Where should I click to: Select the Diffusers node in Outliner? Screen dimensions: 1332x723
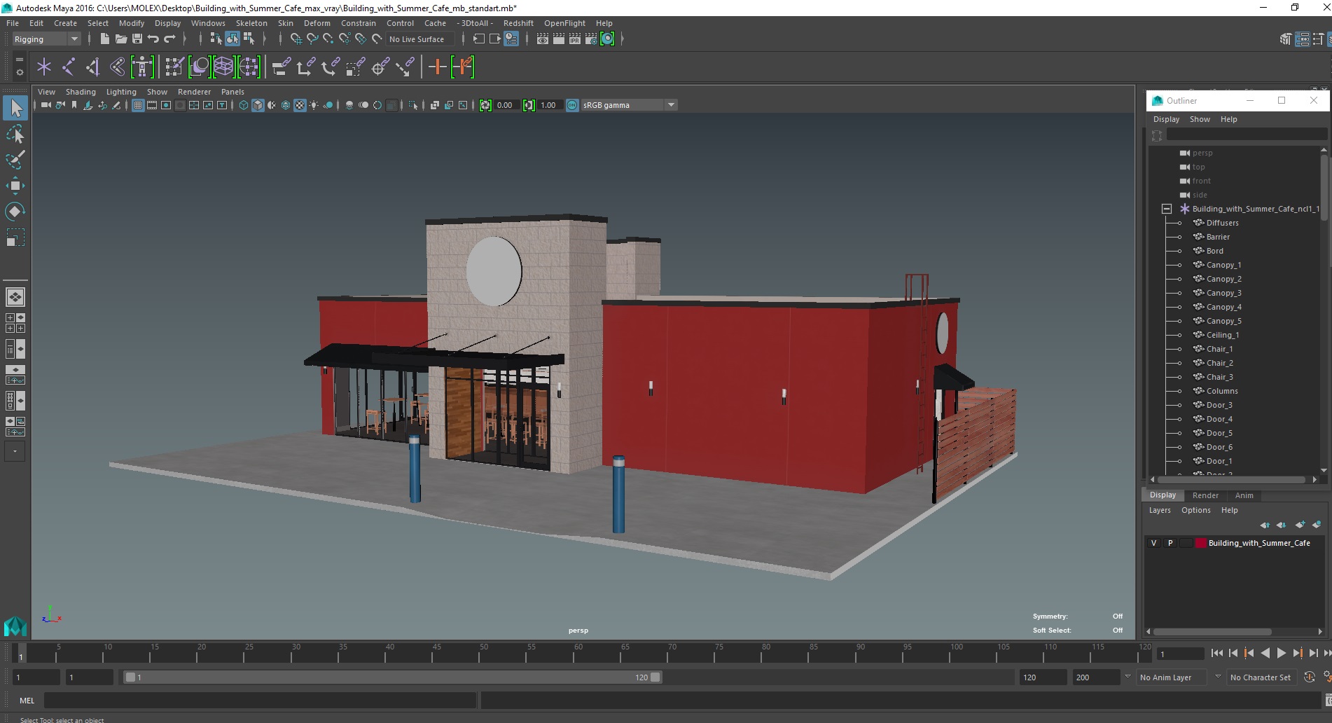click(1222, 223)
